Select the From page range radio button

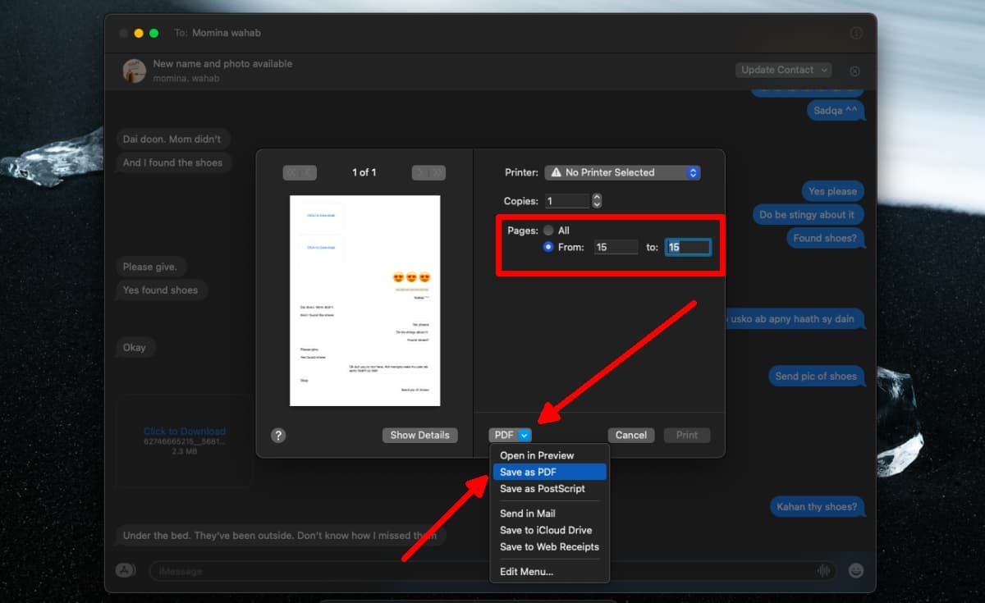[548, 247]
